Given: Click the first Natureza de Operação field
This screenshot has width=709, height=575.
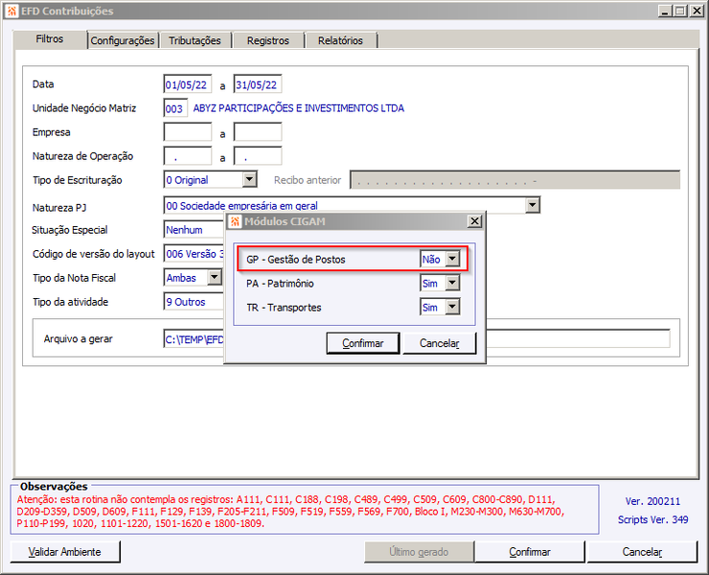Looking at the screenshot, I should pos(188,156).
